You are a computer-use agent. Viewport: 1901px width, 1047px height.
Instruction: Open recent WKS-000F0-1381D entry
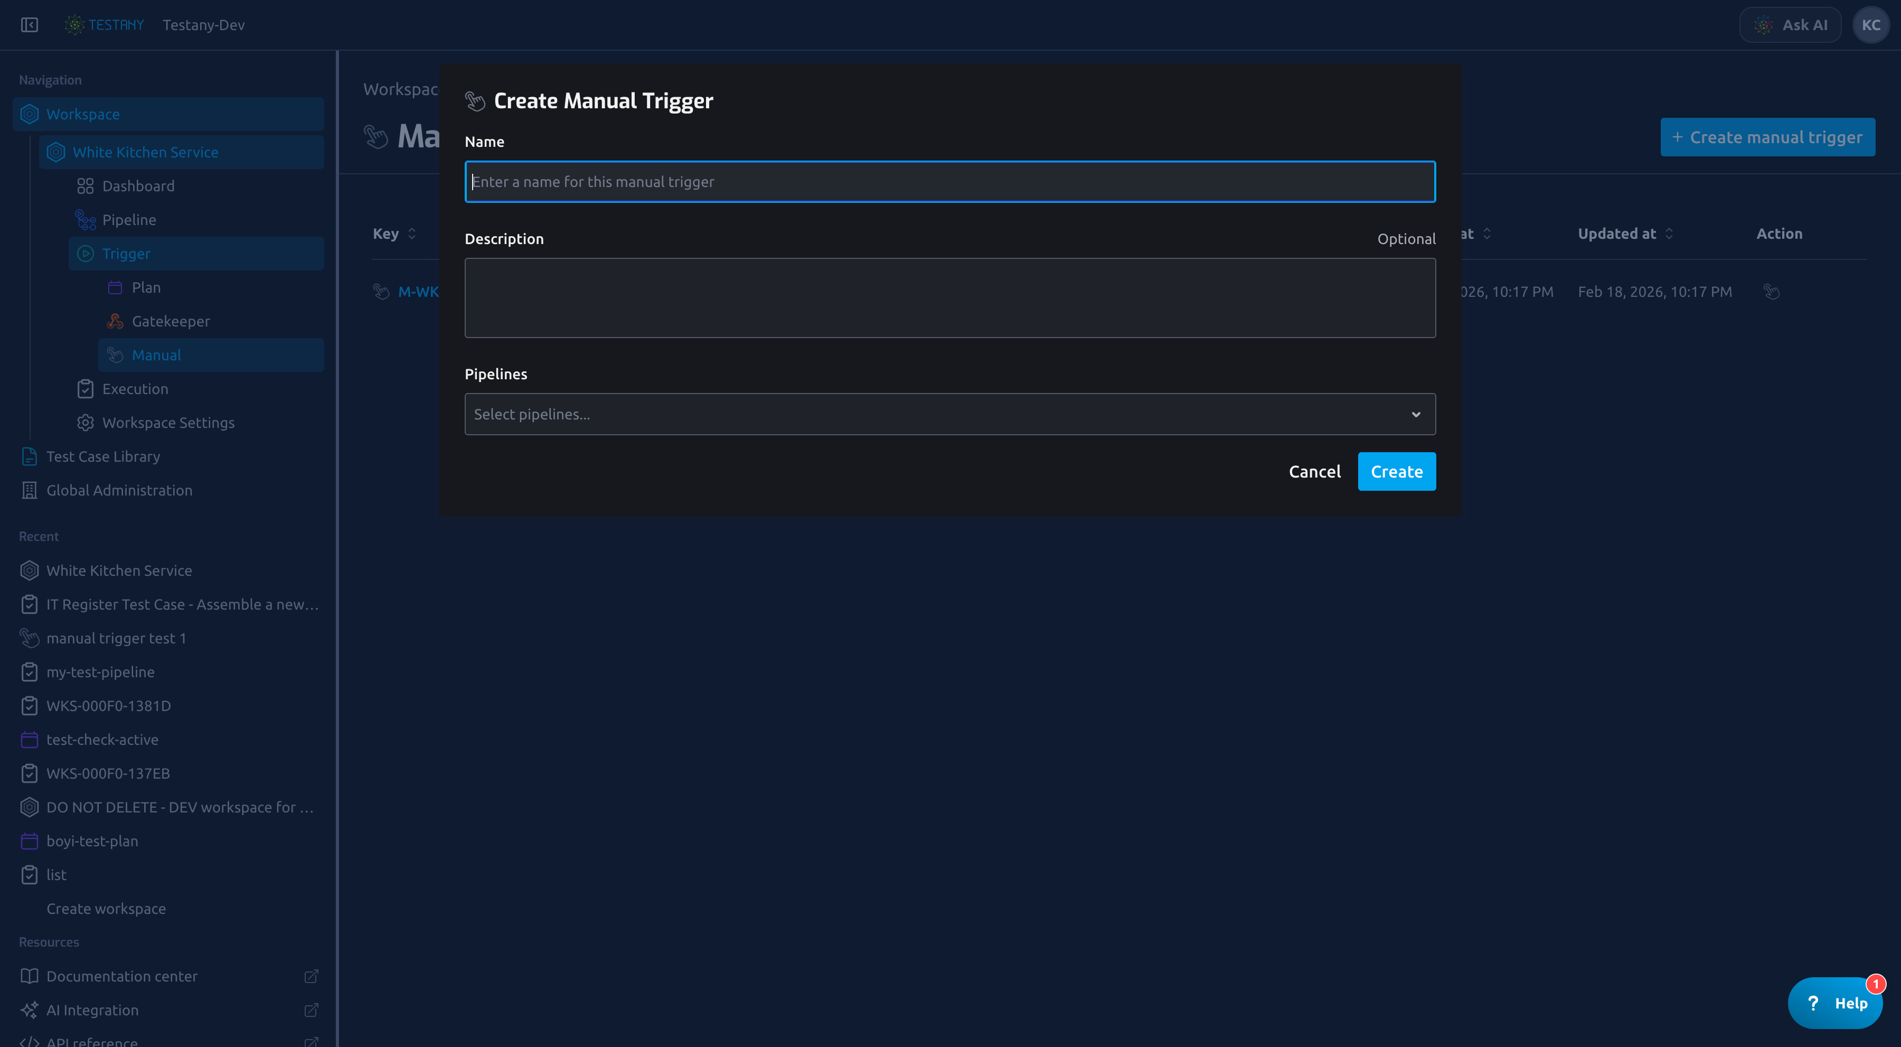pyautogui.click(x=168, y=706)
